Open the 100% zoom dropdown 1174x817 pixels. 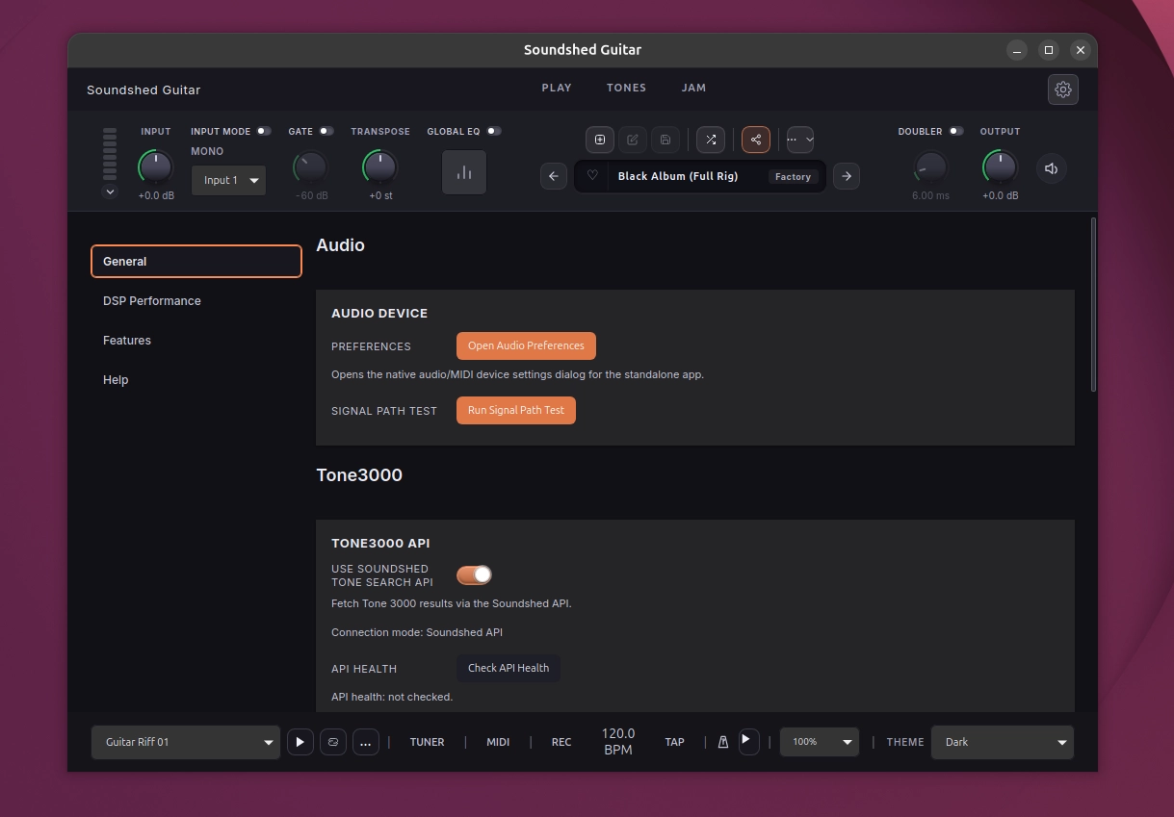tap(819, 742)
